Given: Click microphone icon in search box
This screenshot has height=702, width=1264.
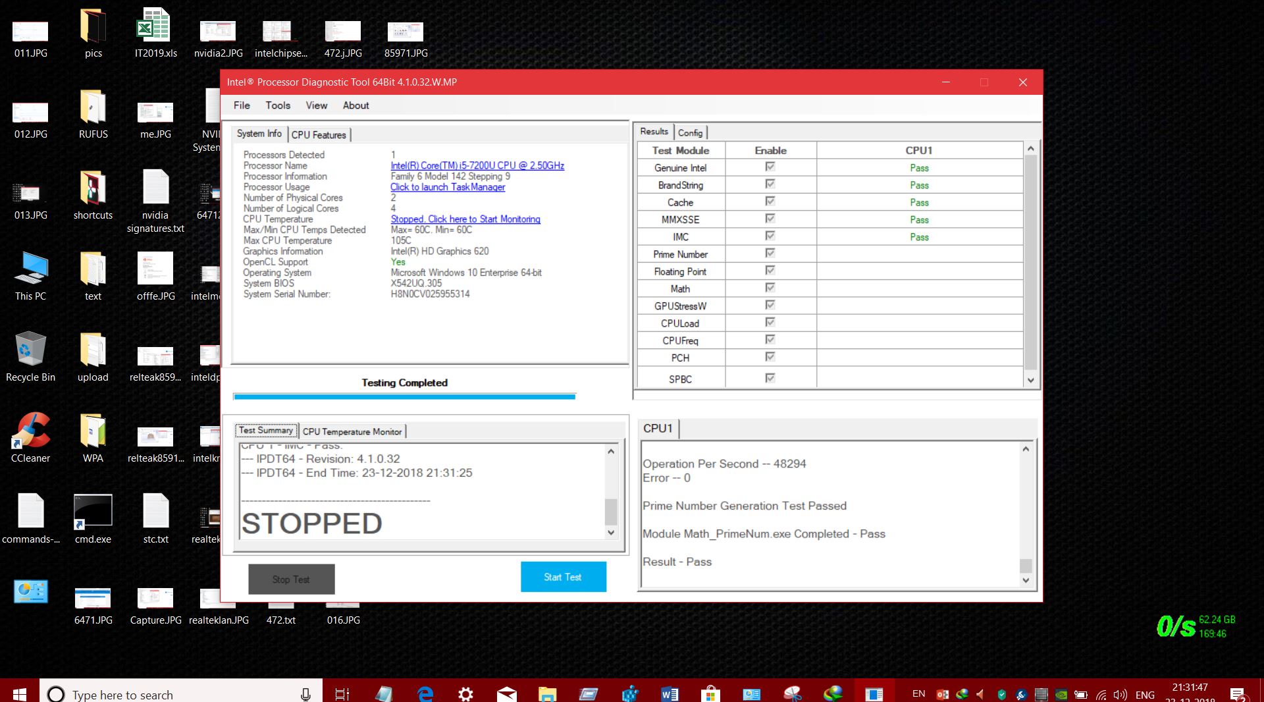Looking at the screenshot, I should coord(305,694).
